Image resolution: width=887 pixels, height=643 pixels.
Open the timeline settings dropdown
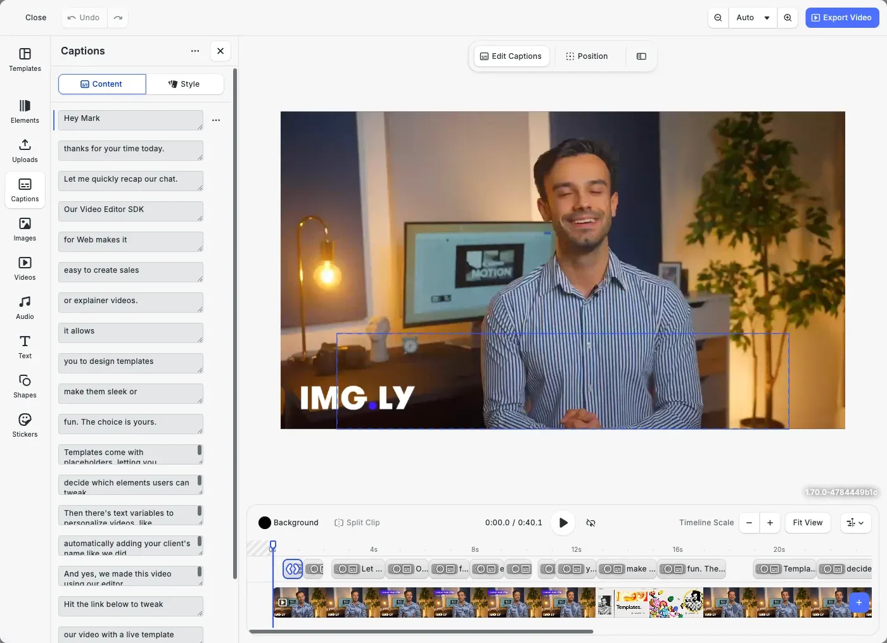(855, 523)
